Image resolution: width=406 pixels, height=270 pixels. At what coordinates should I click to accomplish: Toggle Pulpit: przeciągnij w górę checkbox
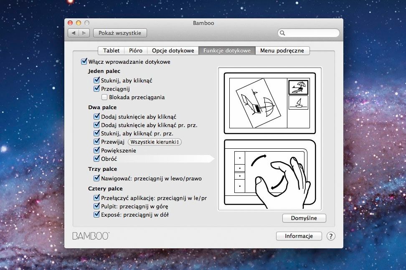coord(96,206)
